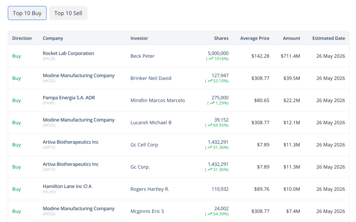The width and height of the screenshot is (356, 222).
Task: Click the HLNE ticker symbol
Action: pos(49,192)
